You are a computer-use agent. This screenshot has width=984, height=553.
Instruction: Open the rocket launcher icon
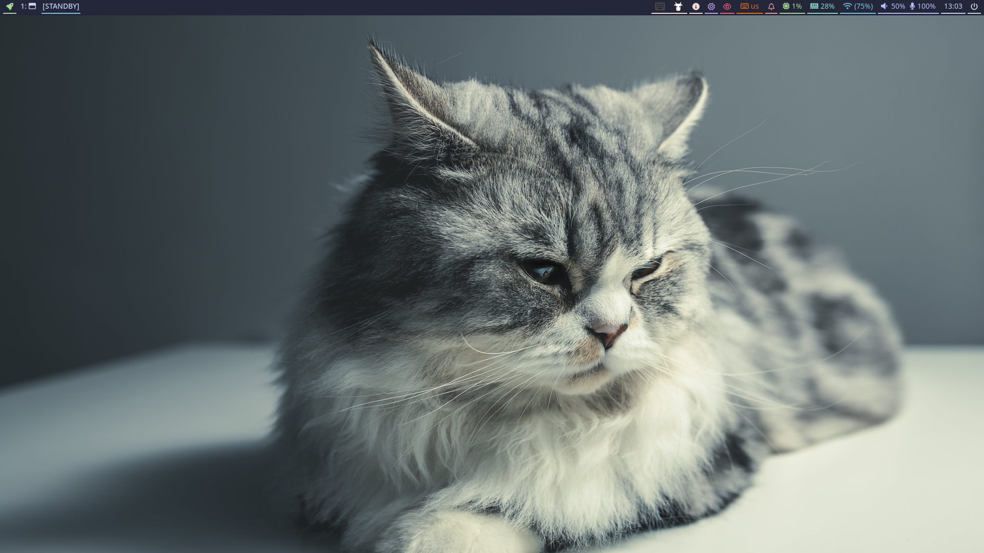(10, 7)
